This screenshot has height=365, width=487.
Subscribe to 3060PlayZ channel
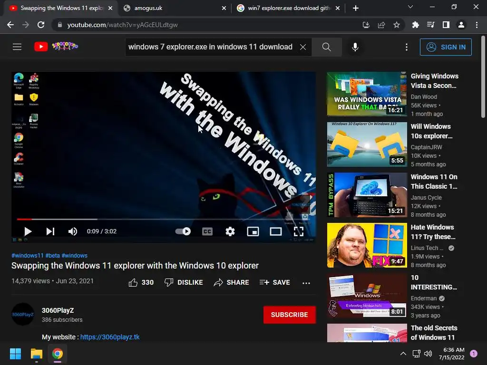pyautogui.click(x=290, y=315)
